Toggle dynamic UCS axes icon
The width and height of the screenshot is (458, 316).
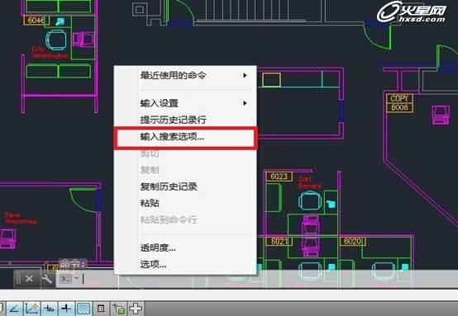pyautogui.click(x=32, y=309)
